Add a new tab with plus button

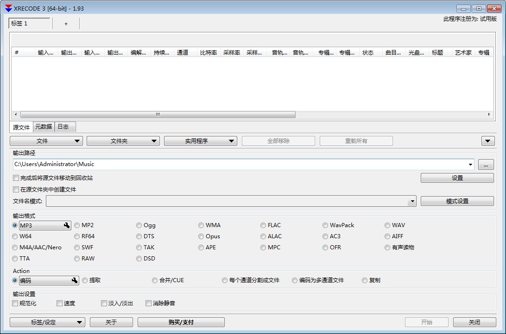point(66,24)
